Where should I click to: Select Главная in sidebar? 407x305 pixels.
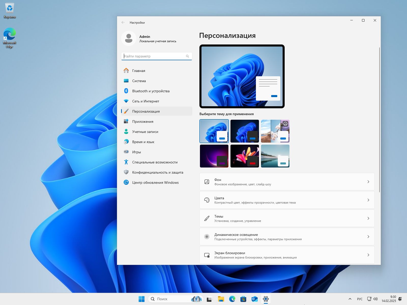pyautogui.click(x=138, y=71)
